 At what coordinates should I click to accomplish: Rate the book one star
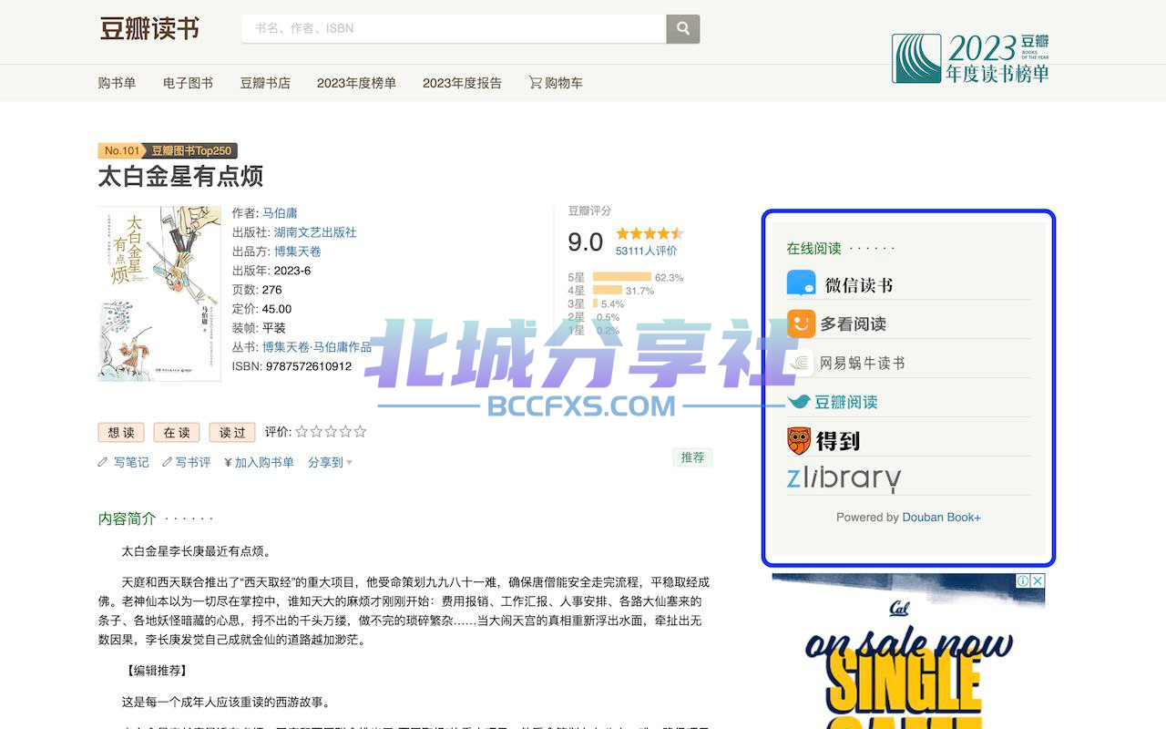click(302, 432)
